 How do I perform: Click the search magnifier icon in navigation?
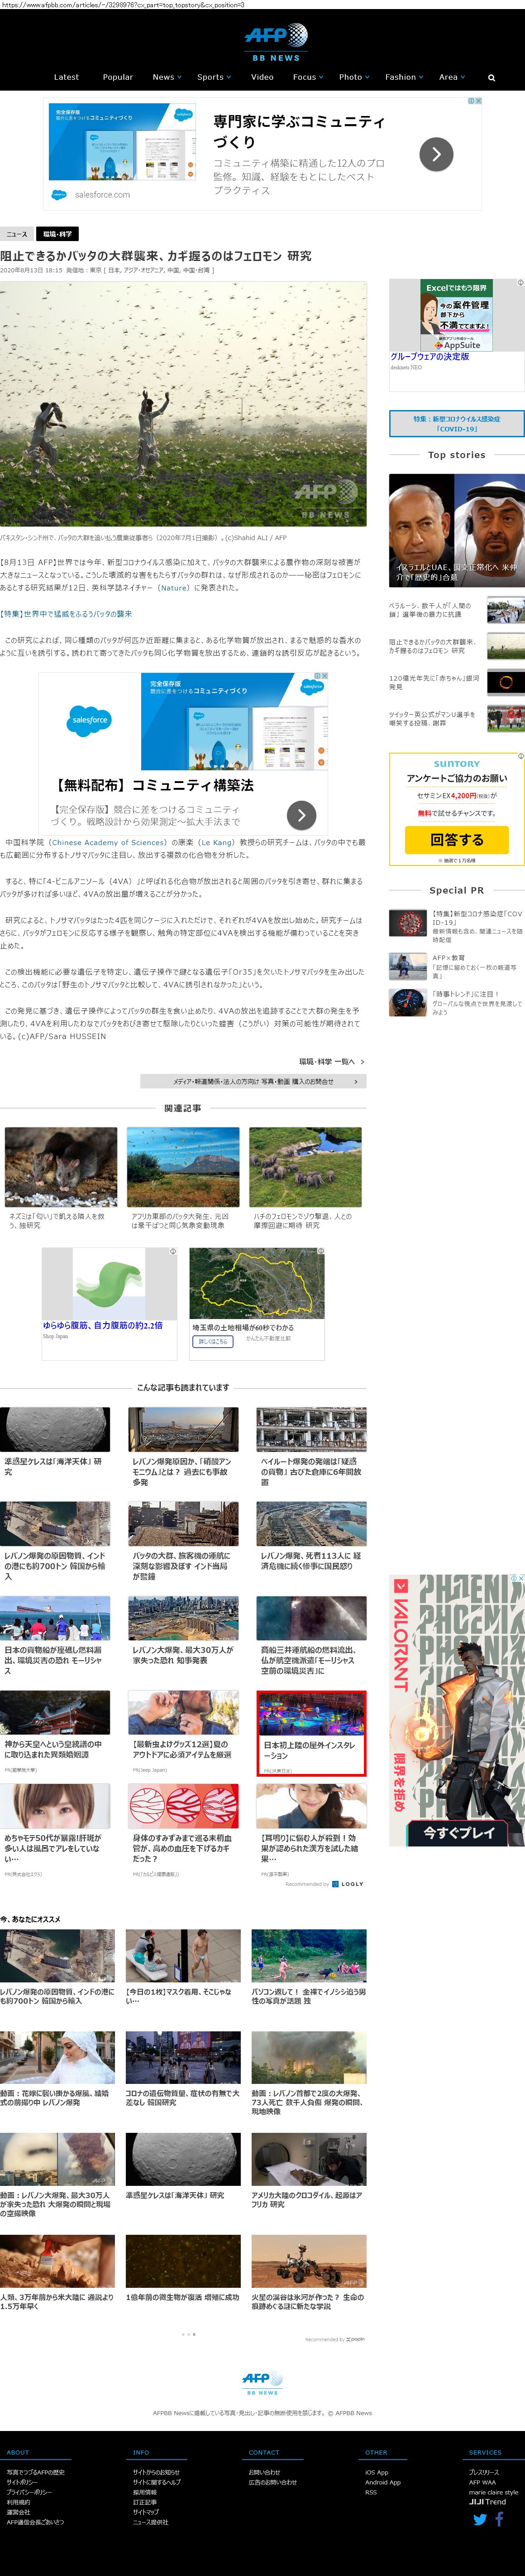[x=491, y=77]
